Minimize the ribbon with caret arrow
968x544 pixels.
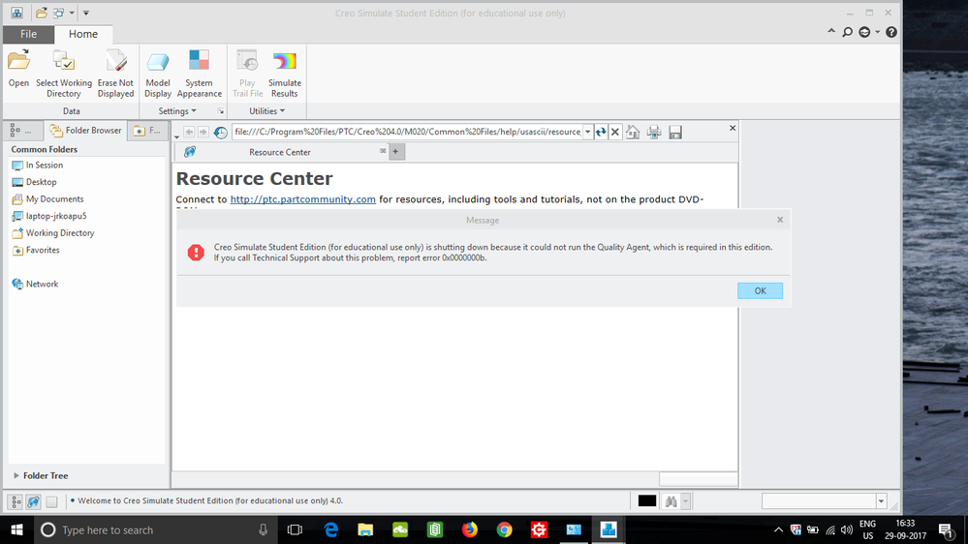pos(831,31)
